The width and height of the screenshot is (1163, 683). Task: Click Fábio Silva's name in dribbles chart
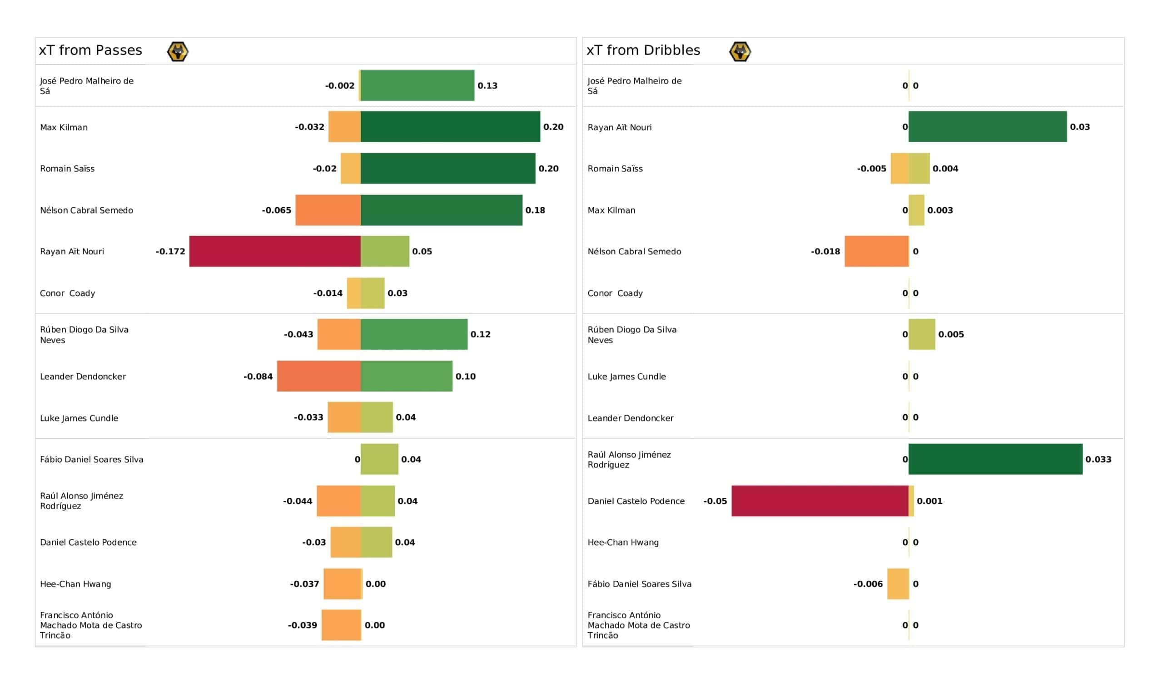tap(639, 584)
